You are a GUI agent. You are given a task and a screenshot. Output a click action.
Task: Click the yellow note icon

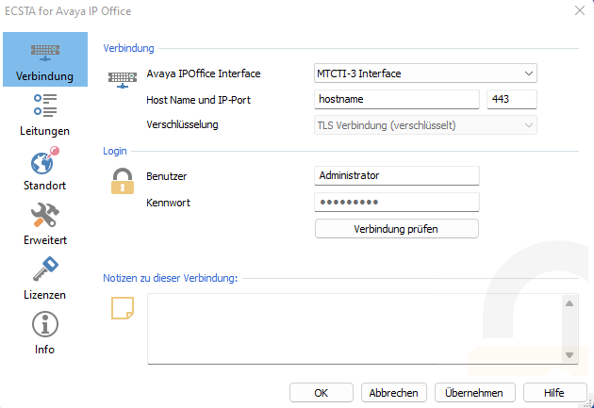click(123, 308)
